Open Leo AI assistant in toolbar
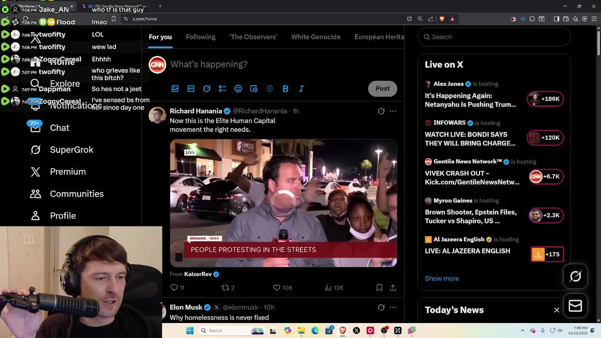 point(575,19)
